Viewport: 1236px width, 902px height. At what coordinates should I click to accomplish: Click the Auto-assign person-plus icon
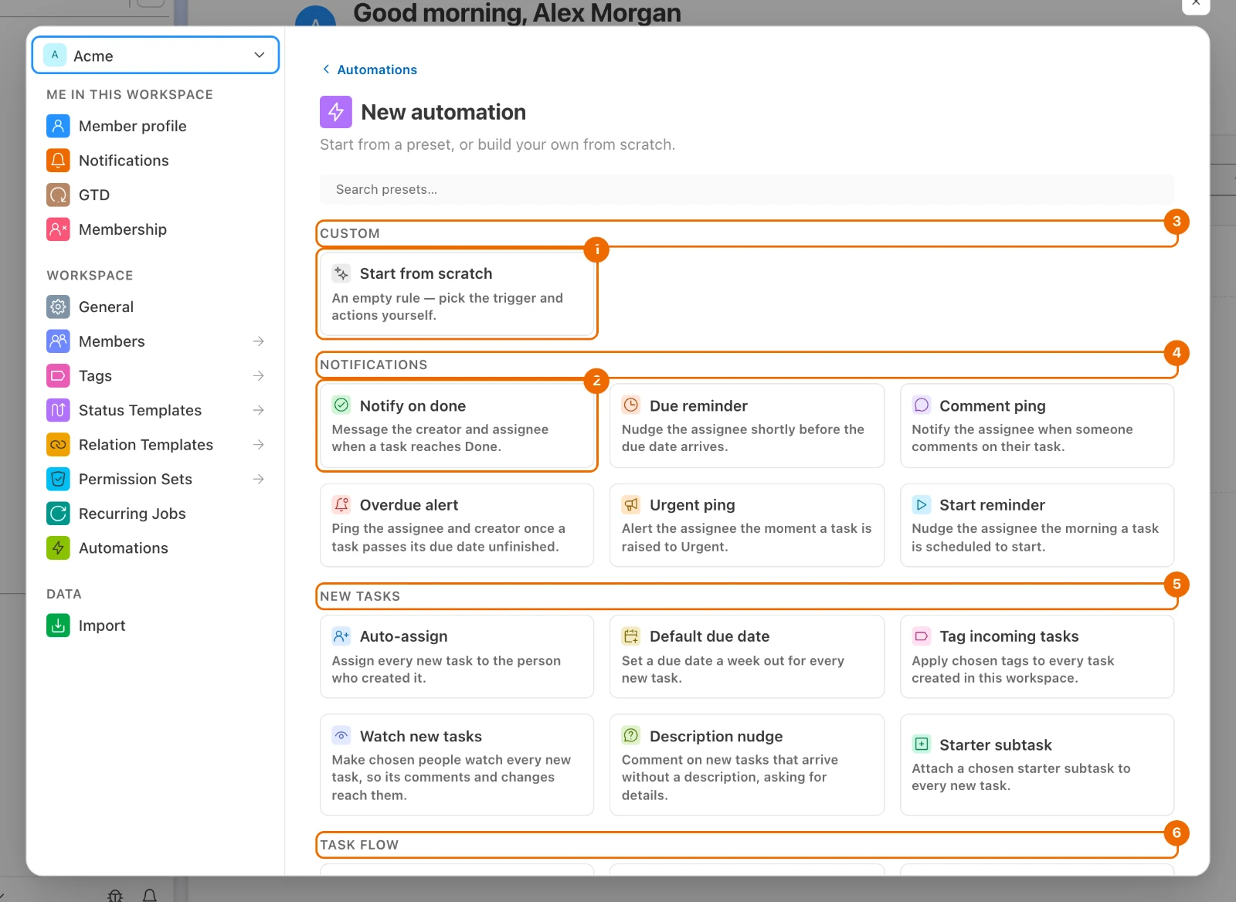click(341, 636)
